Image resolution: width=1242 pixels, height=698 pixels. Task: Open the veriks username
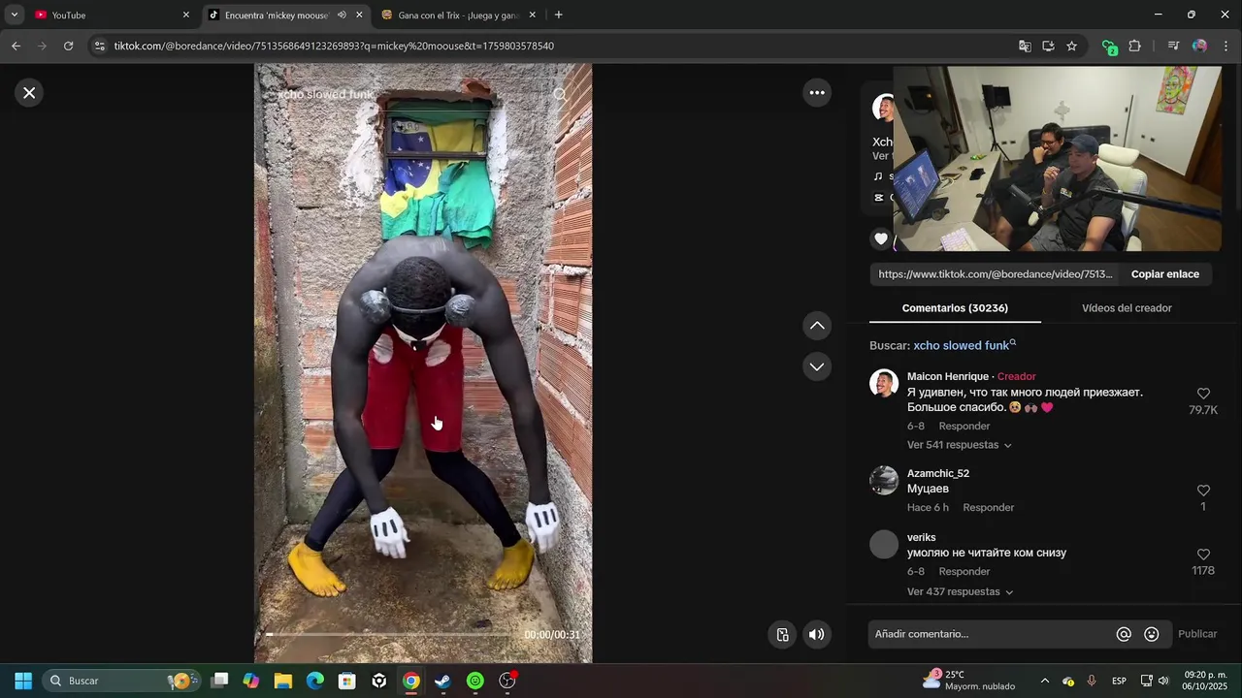click(x=922, y=537)
